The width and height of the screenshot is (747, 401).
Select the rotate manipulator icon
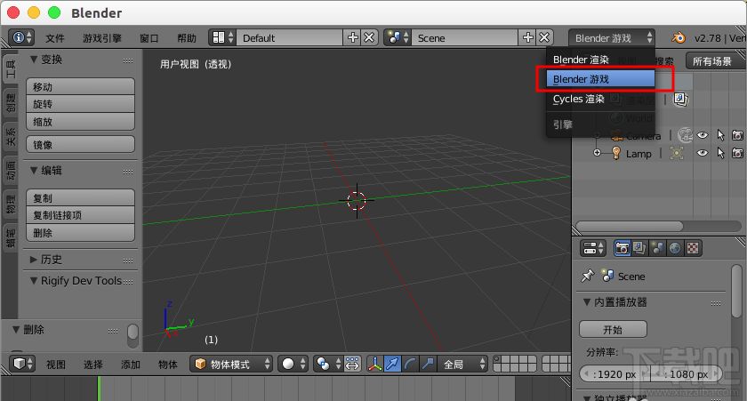tap(410, 365)
